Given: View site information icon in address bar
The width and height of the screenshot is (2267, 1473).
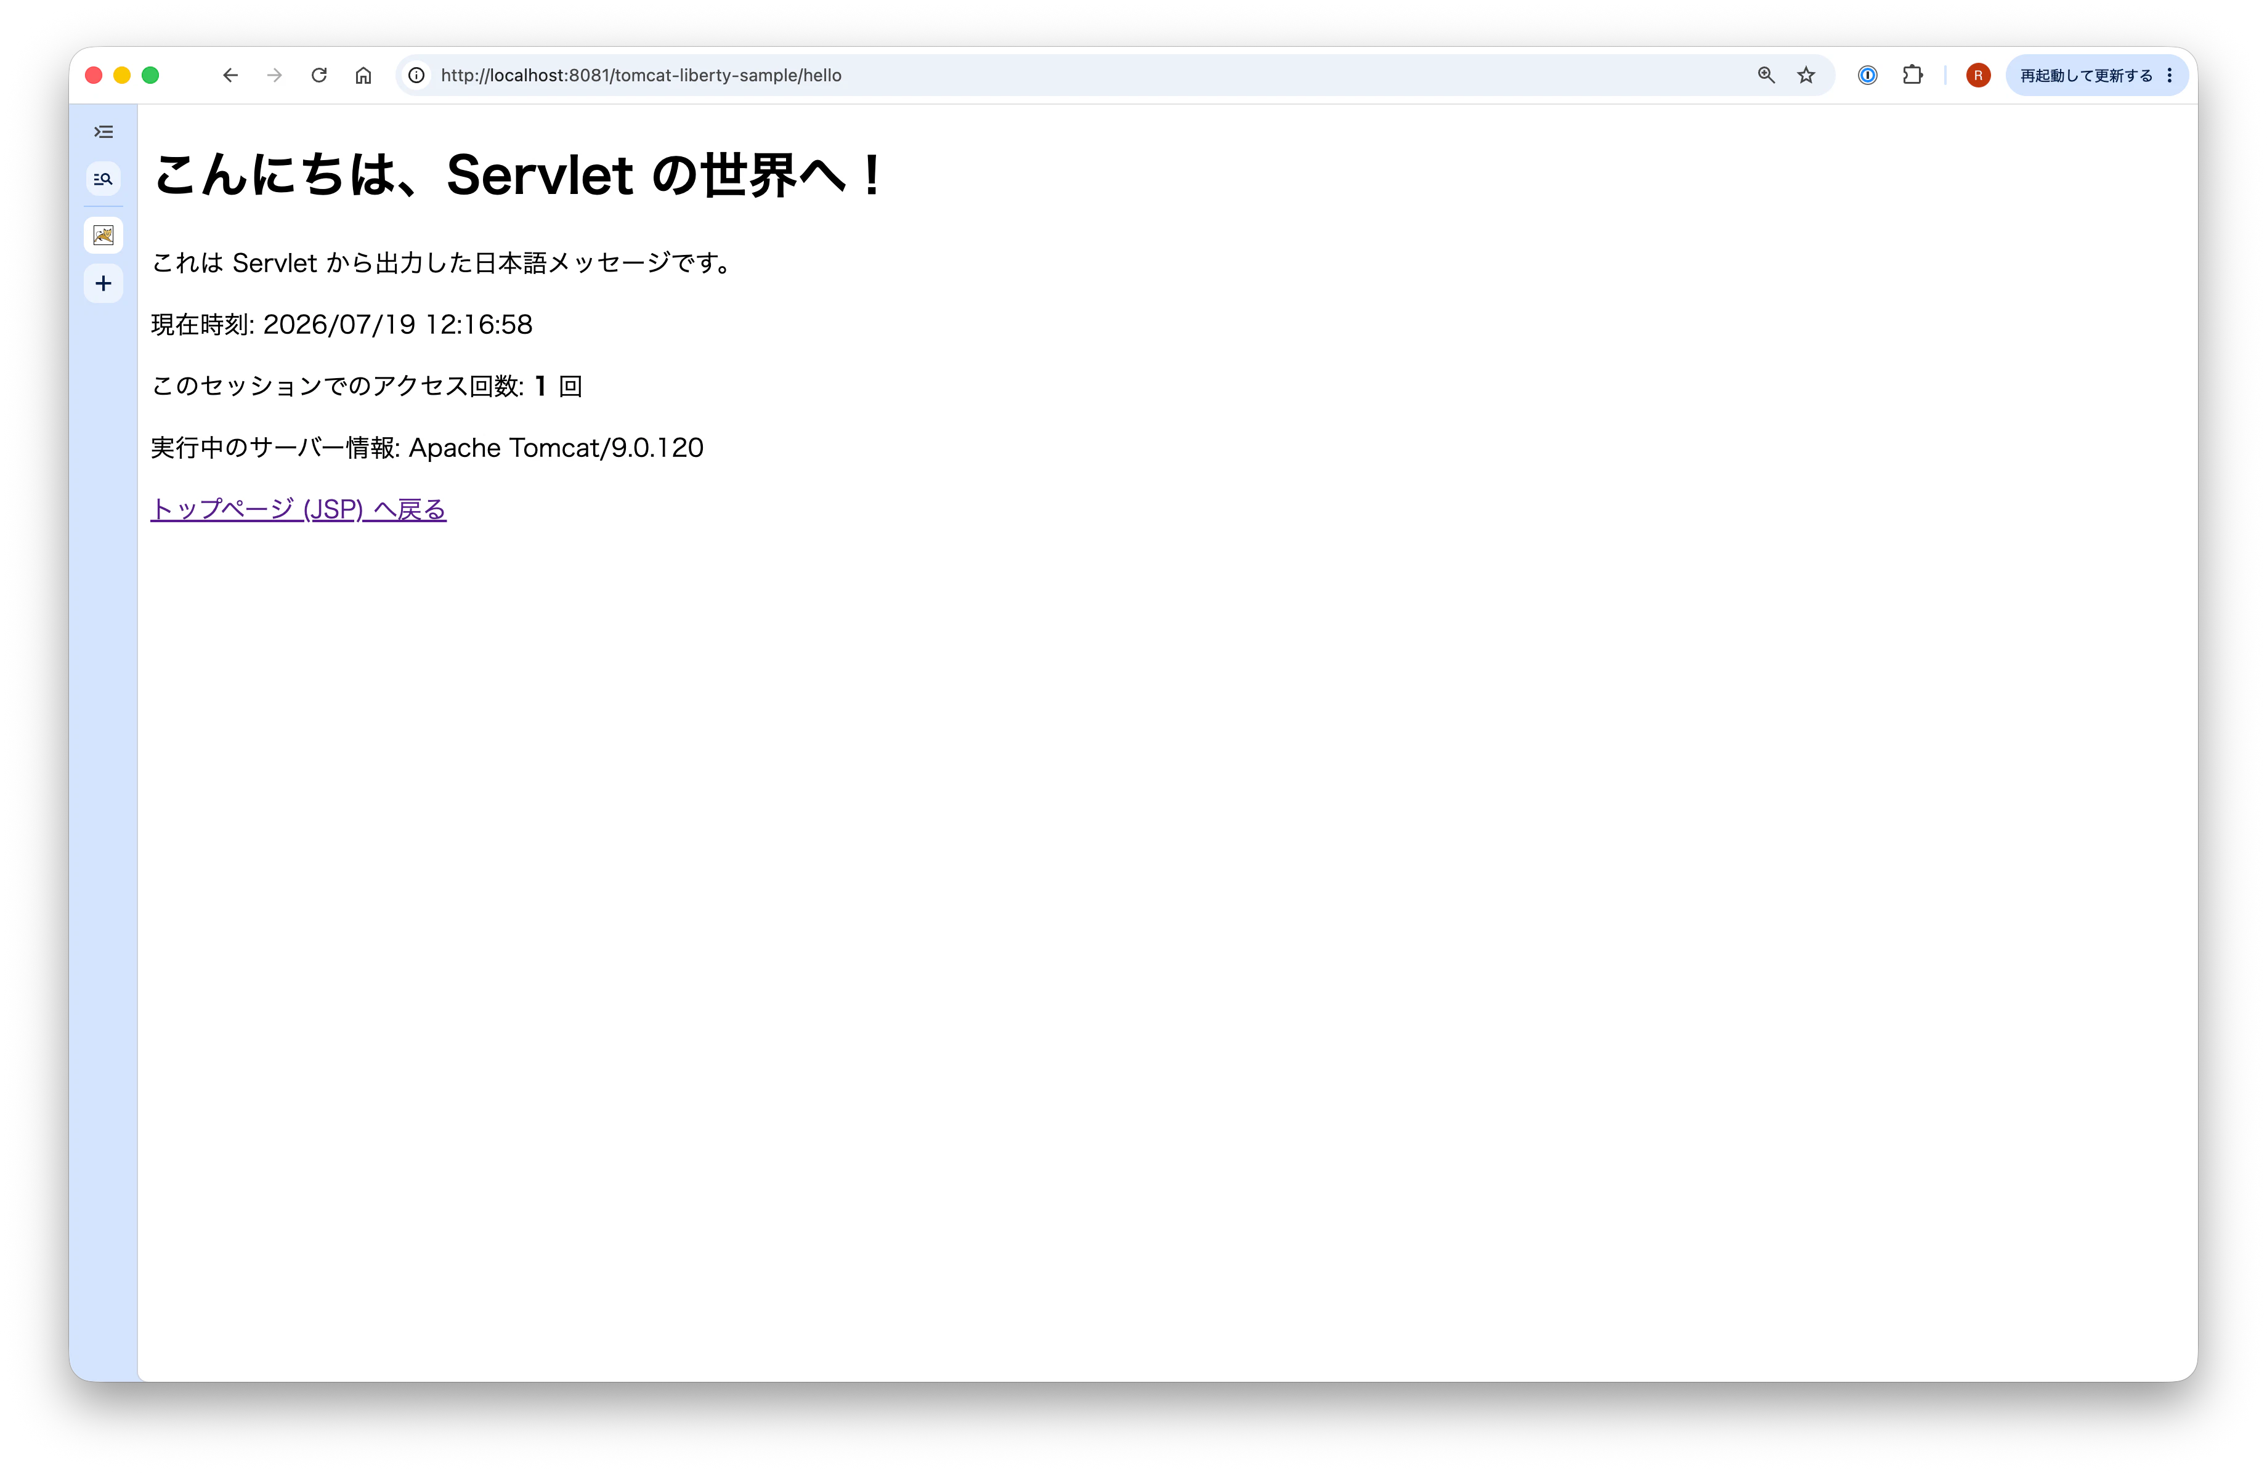Looking at the screenshot, I should click(416, 75).
